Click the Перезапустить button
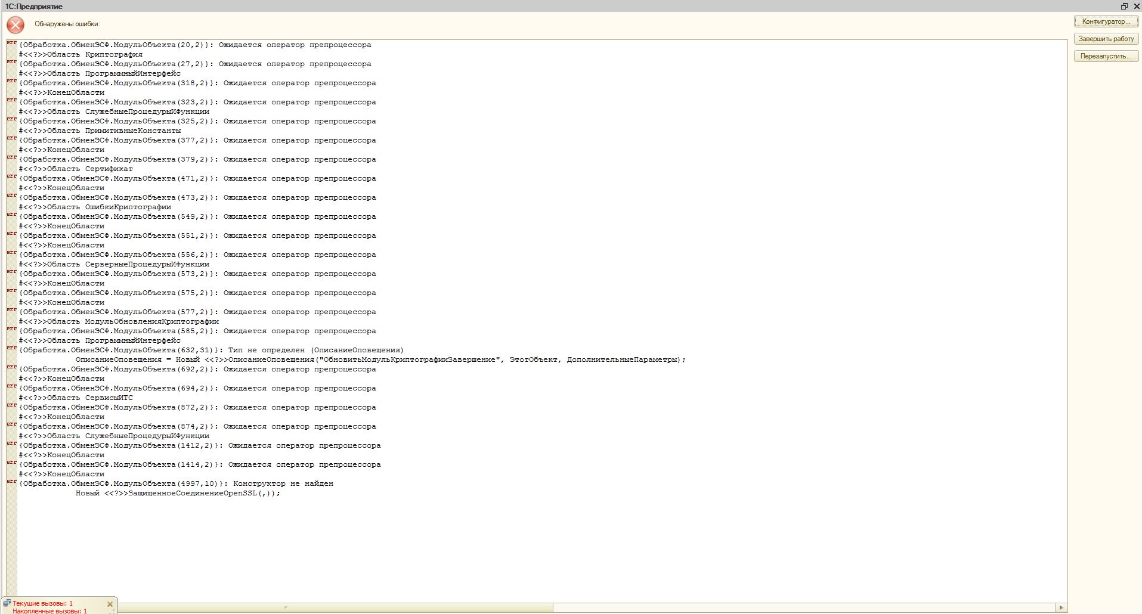Image resolution: width=1142 pixels, height=614 pixels. click(x=1106, y=56)
